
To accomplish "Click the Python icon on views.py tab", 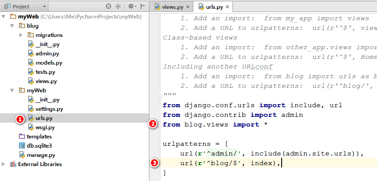I will tap(158, 7).
